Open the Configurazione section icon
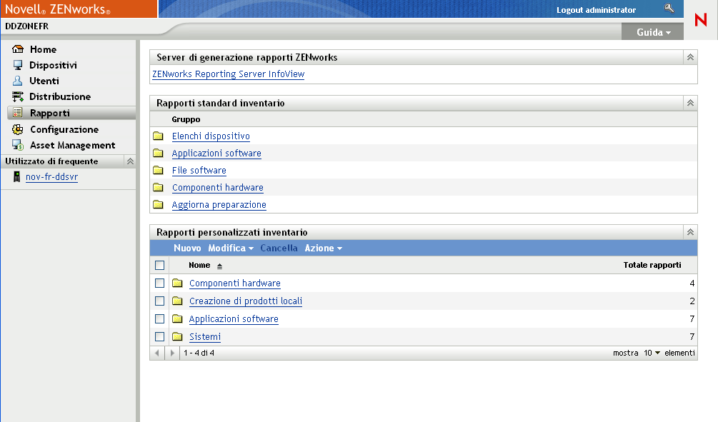The width and height of the screenshot is (718, 422). tap(16, 129)
